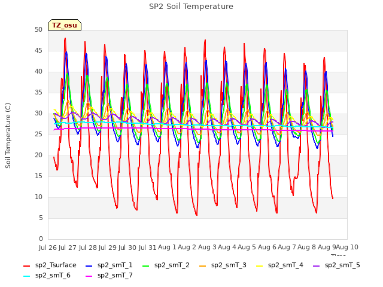This screenshot has height=287, width=383.
Task: Click the Jul 29 x-axis date
Action: click(x=108, y=248)
